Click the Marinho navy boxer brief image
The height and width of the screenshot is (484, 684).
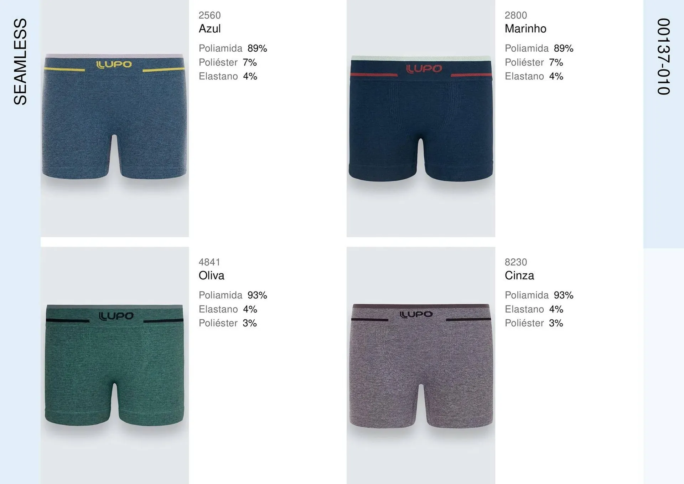[x=421, y=118]
